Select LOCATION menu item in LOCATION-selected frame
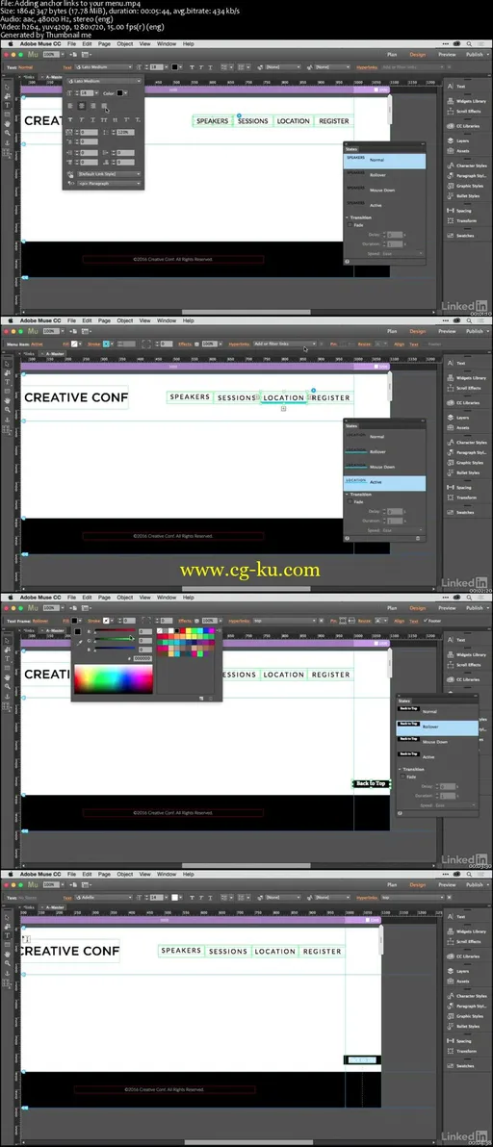493x1147 pixels. pos(284,398)
